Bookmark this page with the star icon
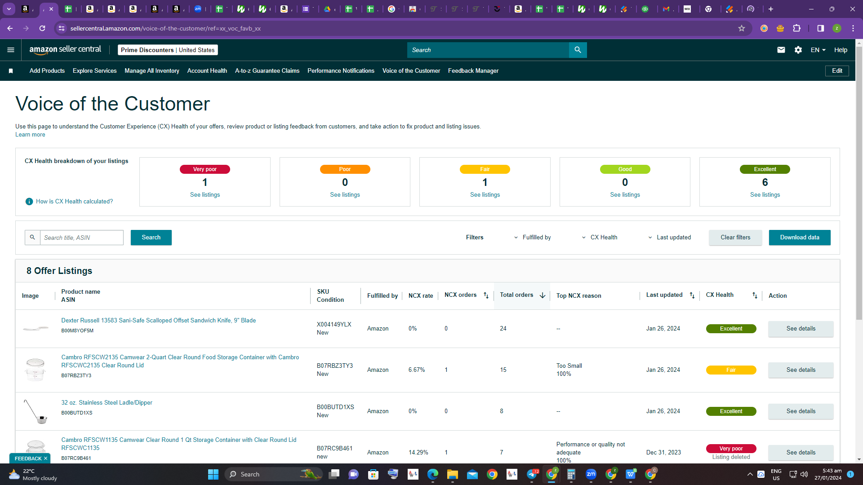Image resolution: width=863 pixels, height=485 pixels. coord(742,28)
